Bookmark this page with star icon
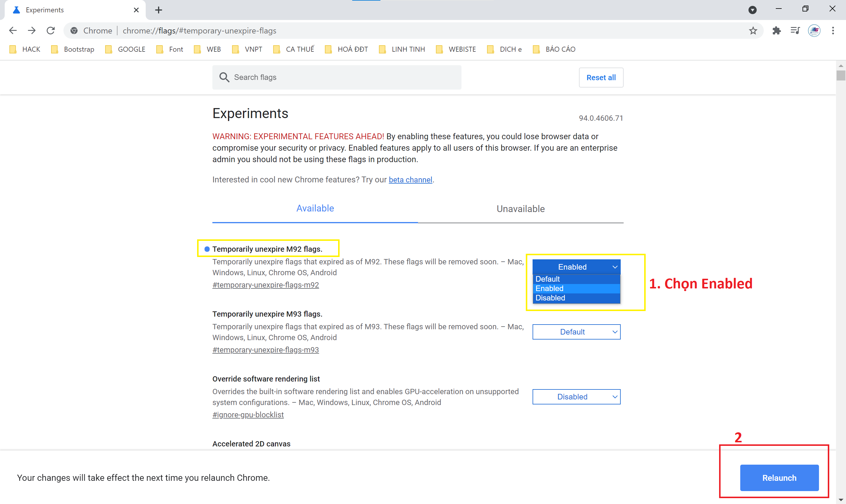The height and width of the screenshot is (504, 846). [x=753, y=31]
